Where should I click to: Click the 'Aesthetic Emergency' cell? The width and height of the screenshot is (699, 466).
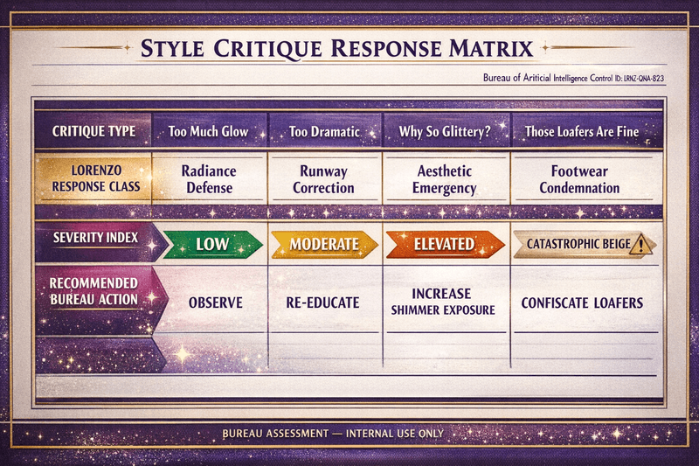tap(445, 179)
